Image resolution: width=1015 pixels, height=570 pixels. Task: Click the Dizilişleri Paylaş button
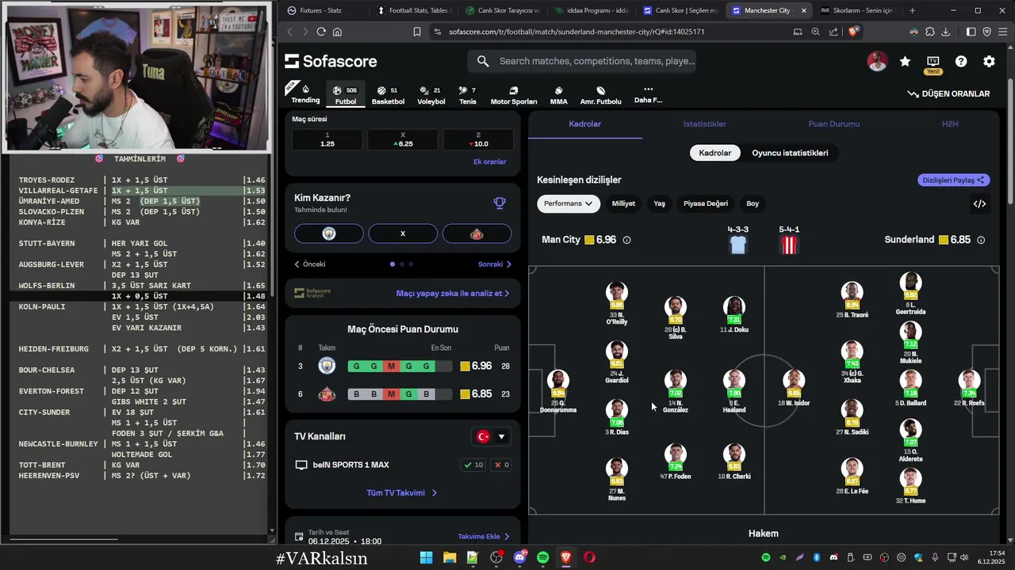coord(954,180)
